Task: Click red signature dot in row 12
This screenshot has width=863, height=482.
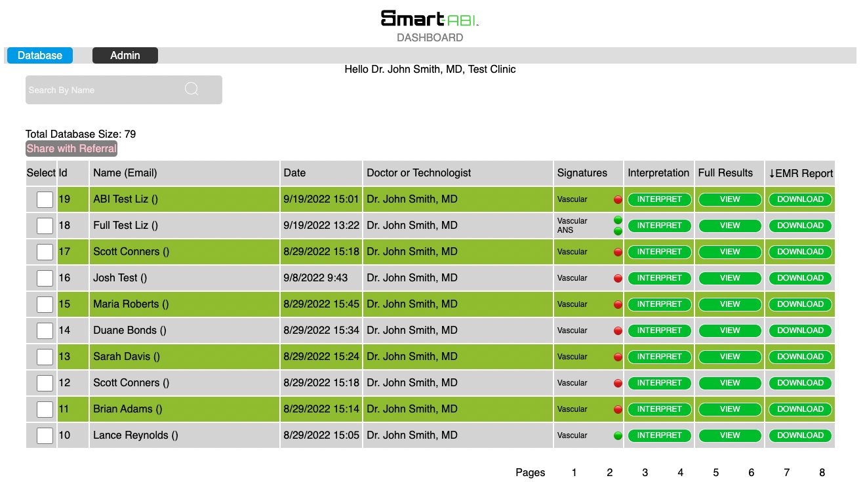Action: tap(618, 383)
